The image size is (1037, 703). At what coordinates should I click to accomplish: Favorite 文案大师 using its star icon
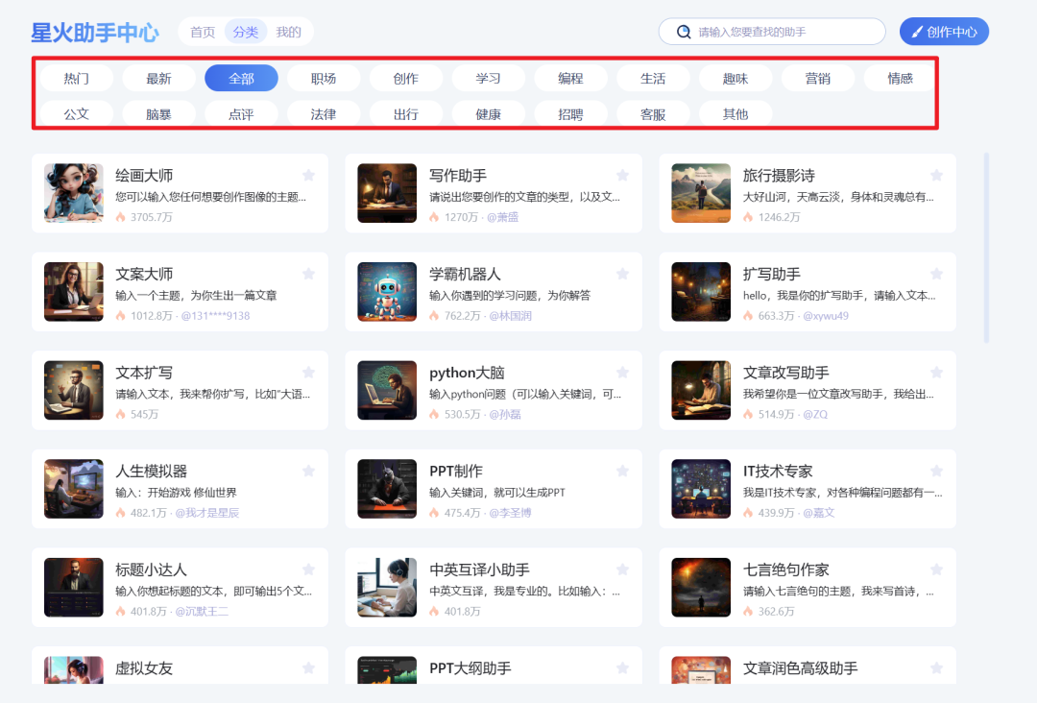tap(308, 274)
